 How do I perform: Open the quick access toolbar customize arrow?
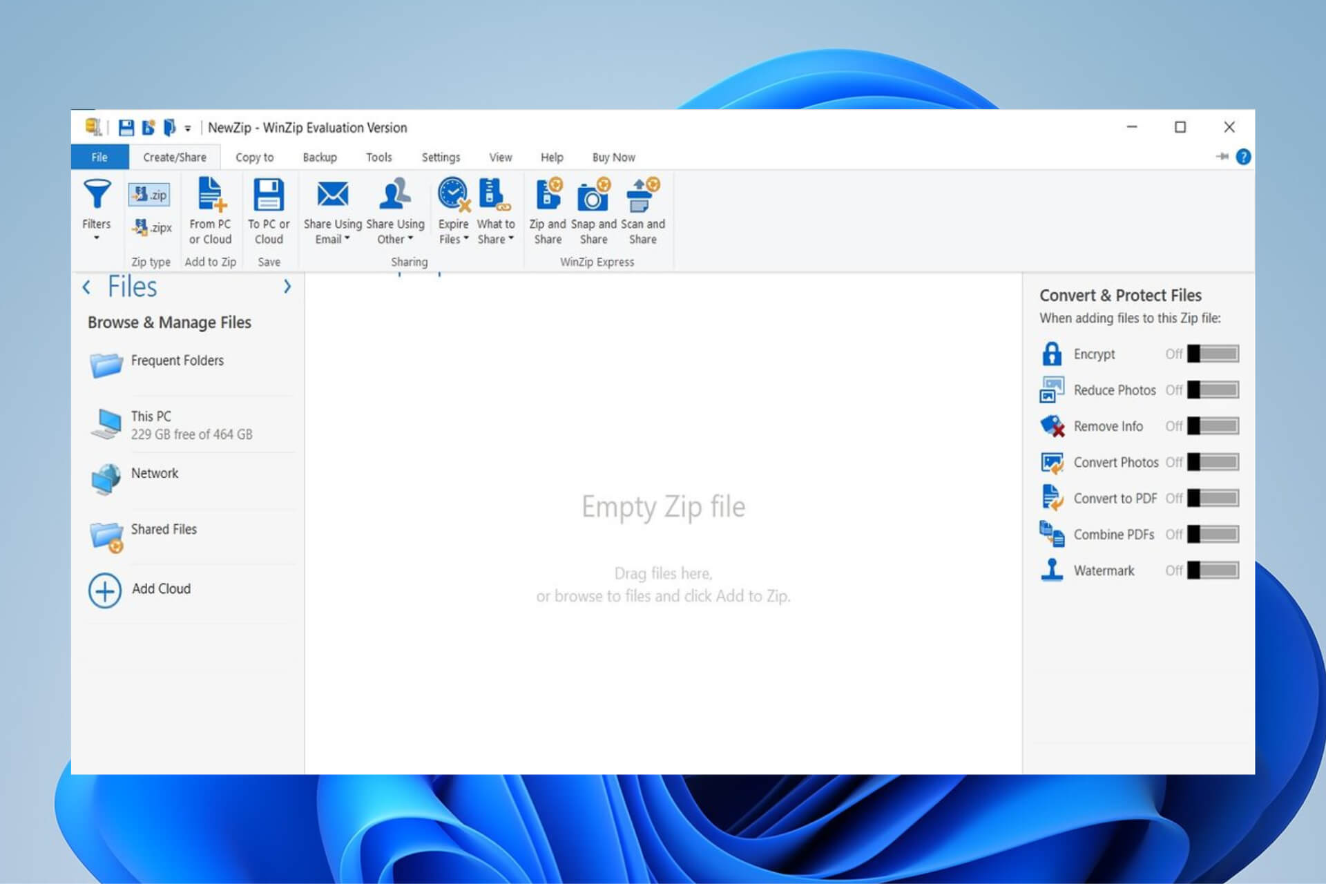pos(188,128)
